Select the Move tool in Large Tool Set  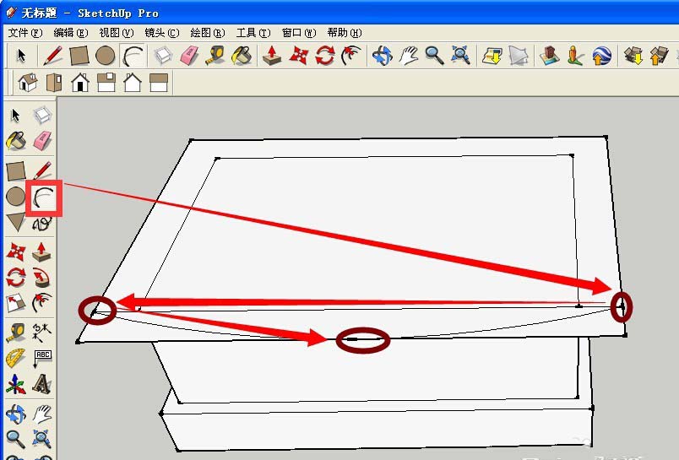coord(15,252)
